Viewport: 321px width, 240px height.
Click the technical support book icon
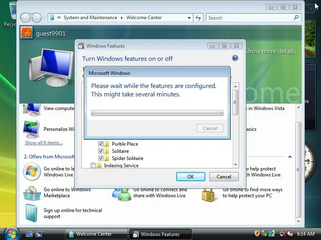[32, 213]
